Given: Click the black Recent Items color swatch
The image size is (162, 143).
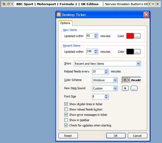Looking at the screenshot, I should [x=130, y=52].
